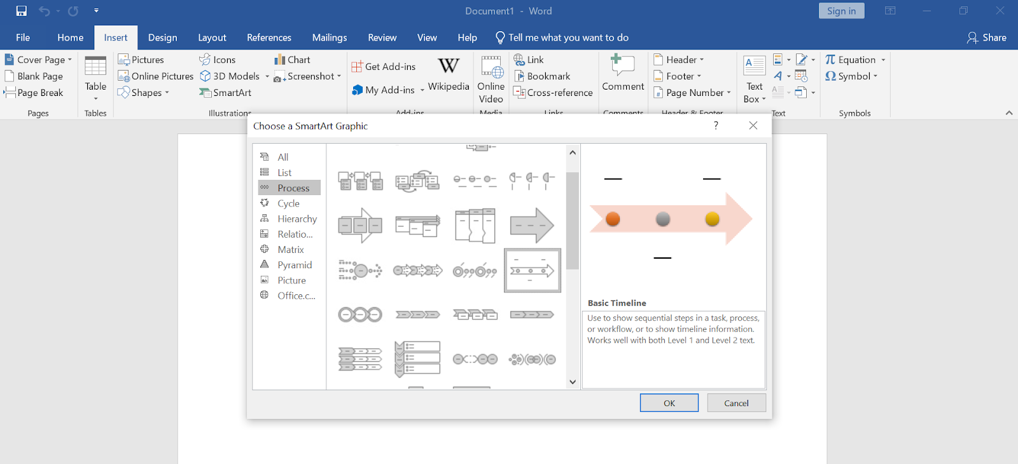Click the SmartArt ribbon button
The height and width of the screenshot is (464, 1018).
pyautogui.click(x=225, y=93)
